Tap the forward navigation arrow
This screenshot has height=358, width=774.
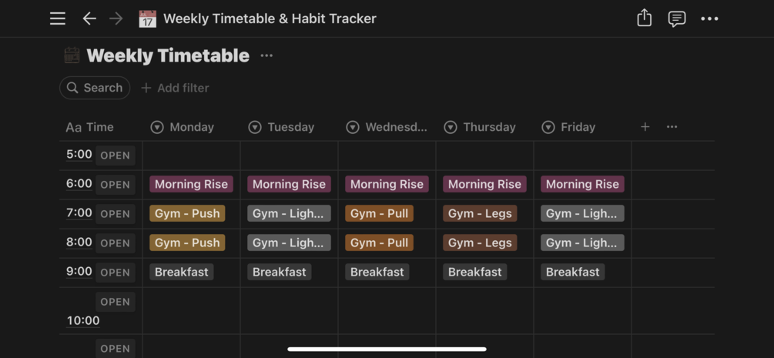pyautogui.click(x=116, y=18)
